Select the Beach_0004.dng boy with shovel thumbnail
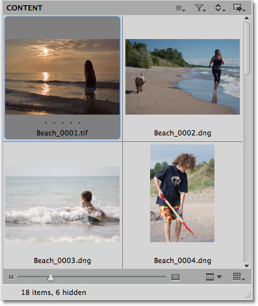Viewport: 258px width, 306px height. 182,193
